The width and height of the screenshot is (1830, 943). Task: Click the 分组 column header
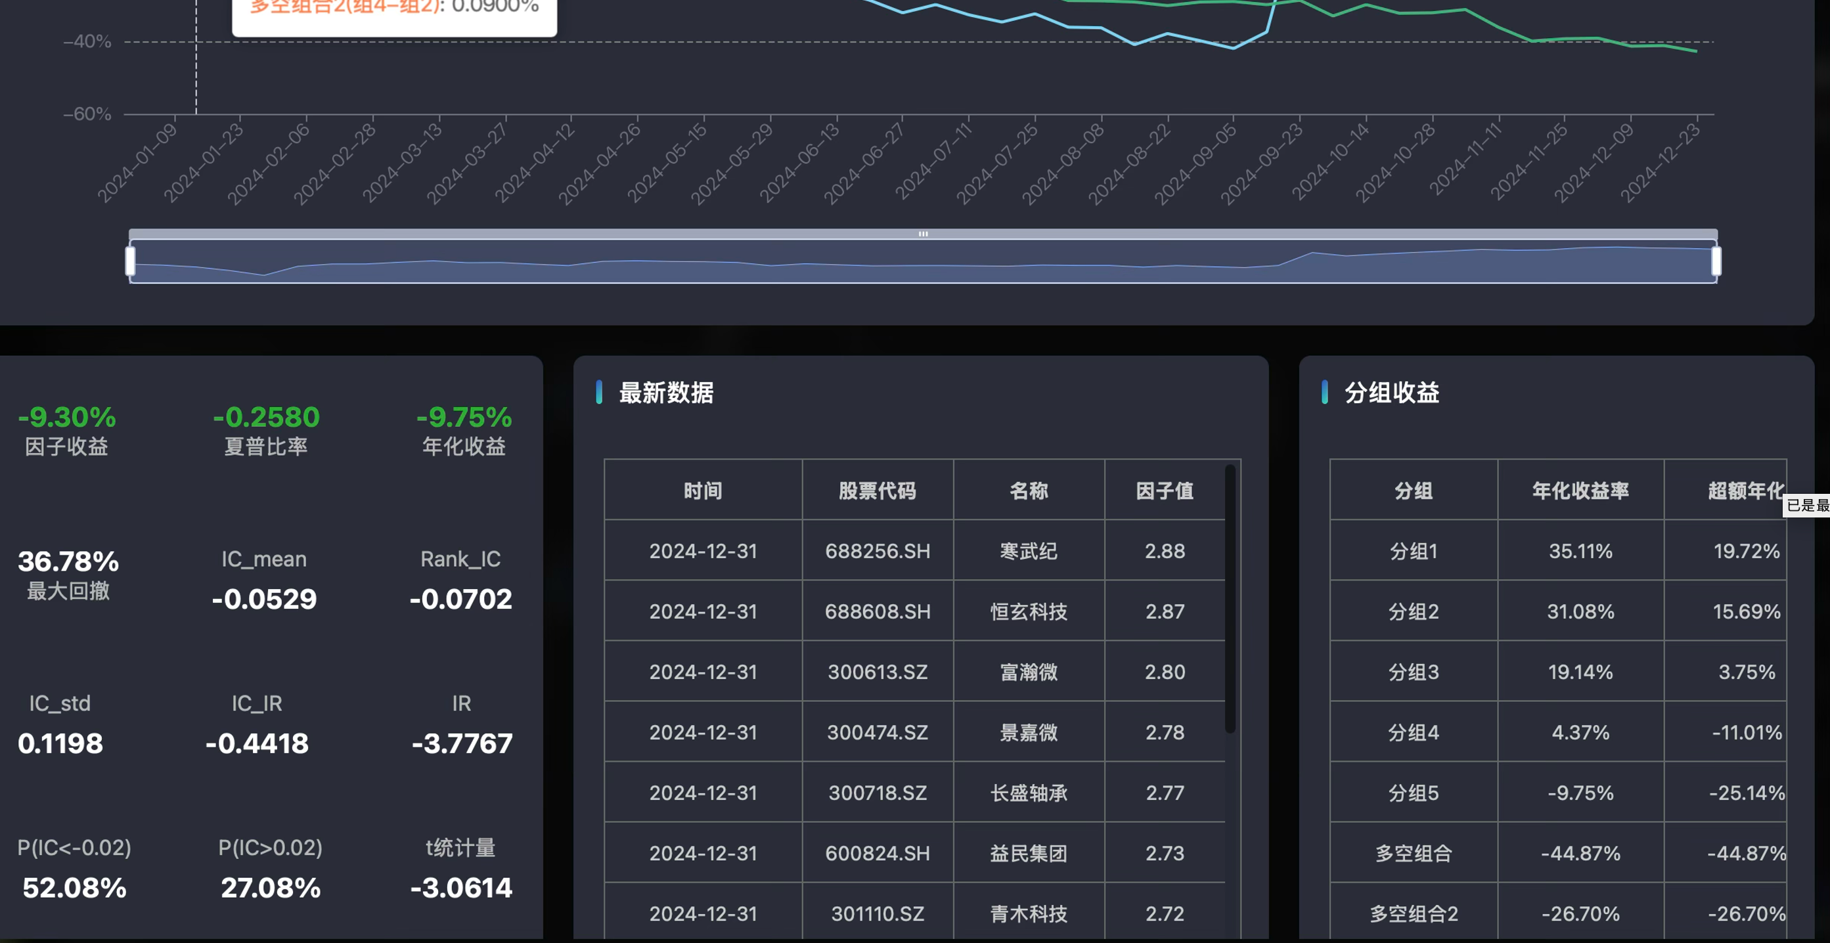point(1413,491)
